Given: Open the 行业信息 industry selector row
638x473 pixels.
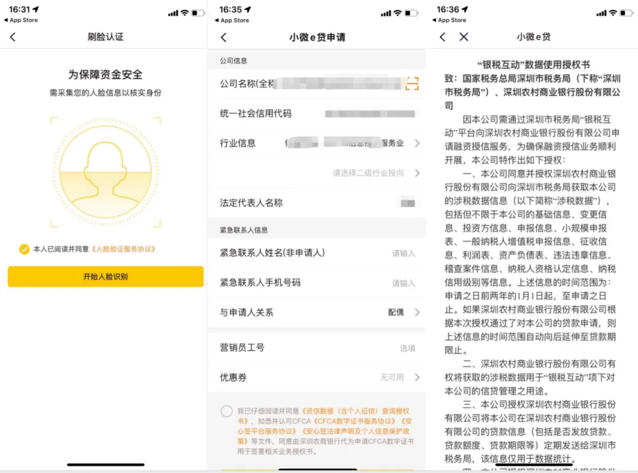Looking at the screenshot, I should point(317,143).
